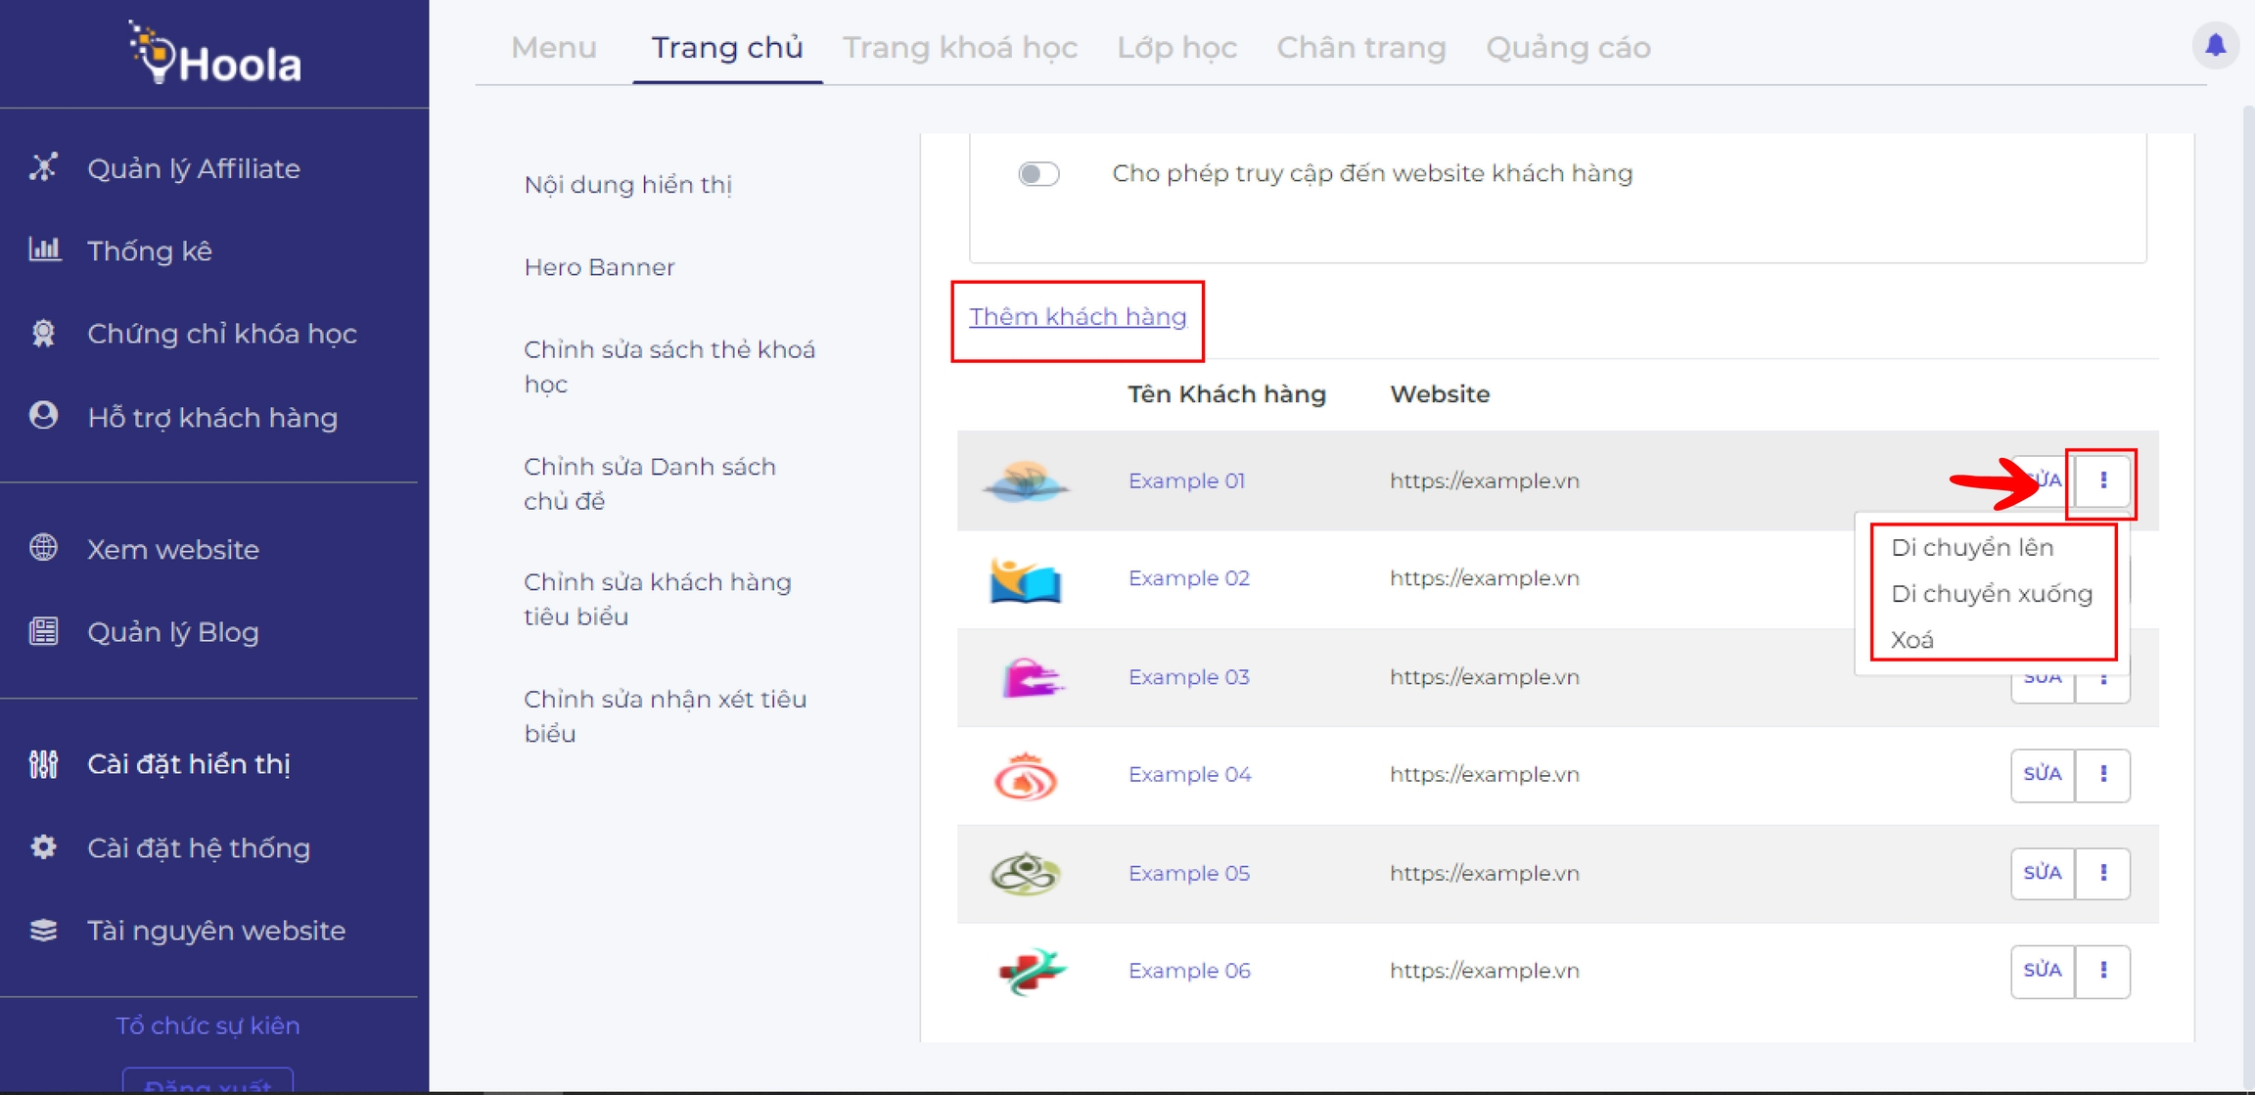
Task: Toggle customer website access switch
Action: 1038,174
